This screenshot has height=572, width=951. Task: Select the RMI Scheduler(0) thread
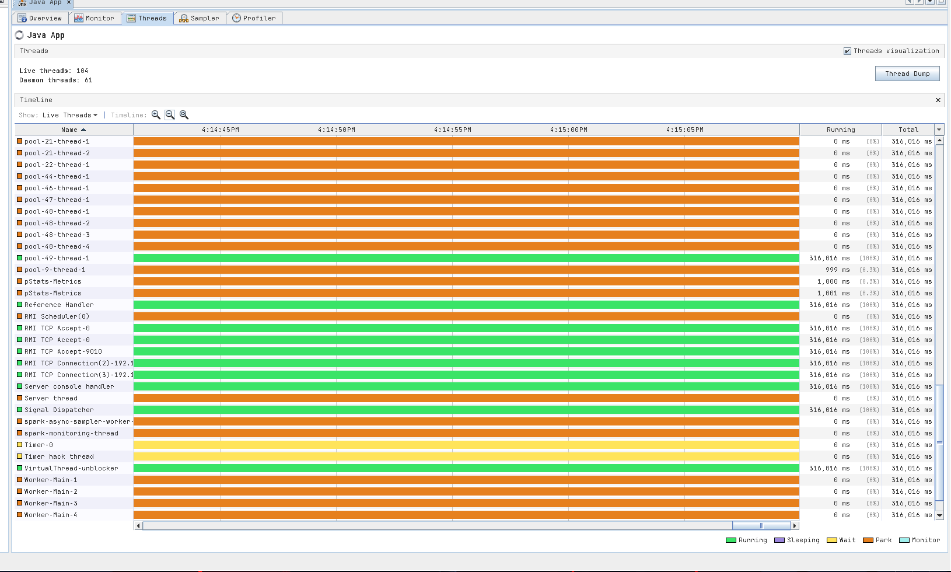point(474,316)
